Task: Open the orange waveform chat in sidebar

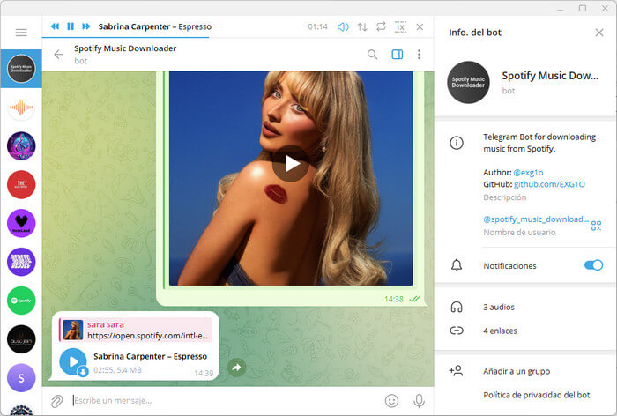Action: (x=21, y=107)
